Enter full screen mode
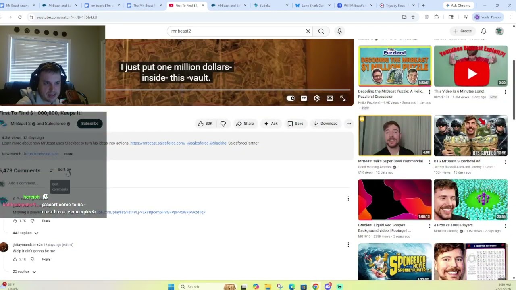This screenshot has height=290, width=516. [x=343, y=98]
